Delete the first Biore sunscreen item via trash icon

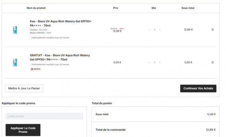[x=212, y=29]
